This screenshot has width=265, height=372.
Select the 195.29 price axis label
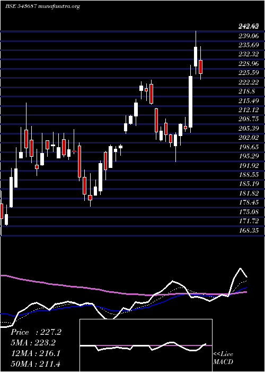tap(249, 156)
